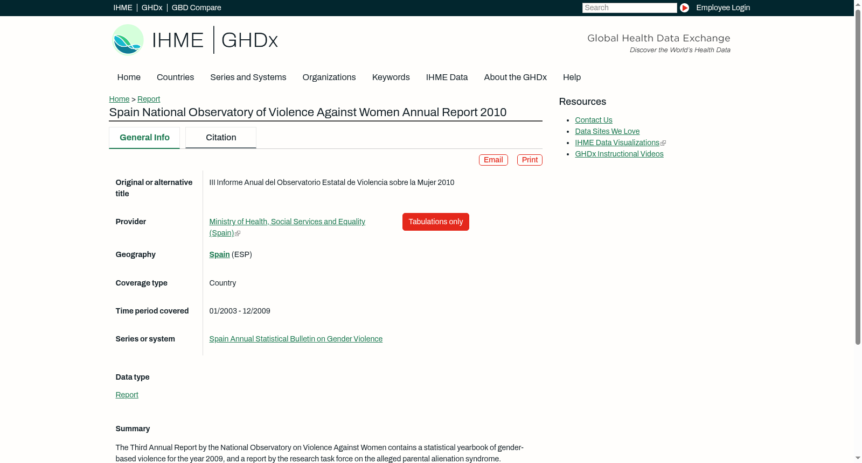
Task: Click the report title heading text
Action: coord(308,112)
